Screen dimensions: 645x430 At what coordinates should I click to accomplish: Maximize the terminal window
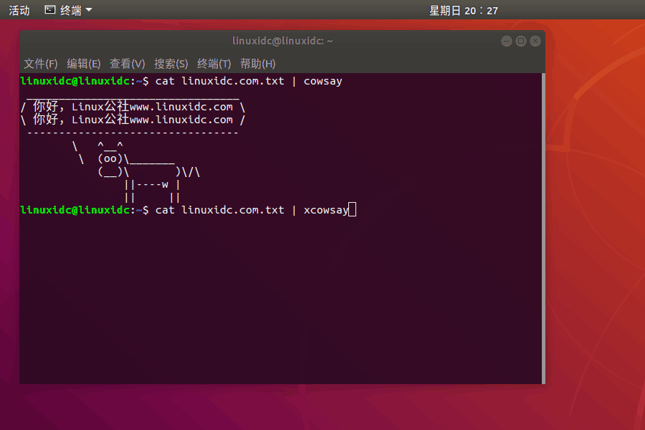coord(521,41)
